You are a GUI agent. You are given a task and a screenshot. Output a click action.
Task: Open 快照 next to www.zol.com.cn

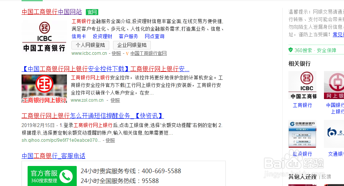coord(115,100)
